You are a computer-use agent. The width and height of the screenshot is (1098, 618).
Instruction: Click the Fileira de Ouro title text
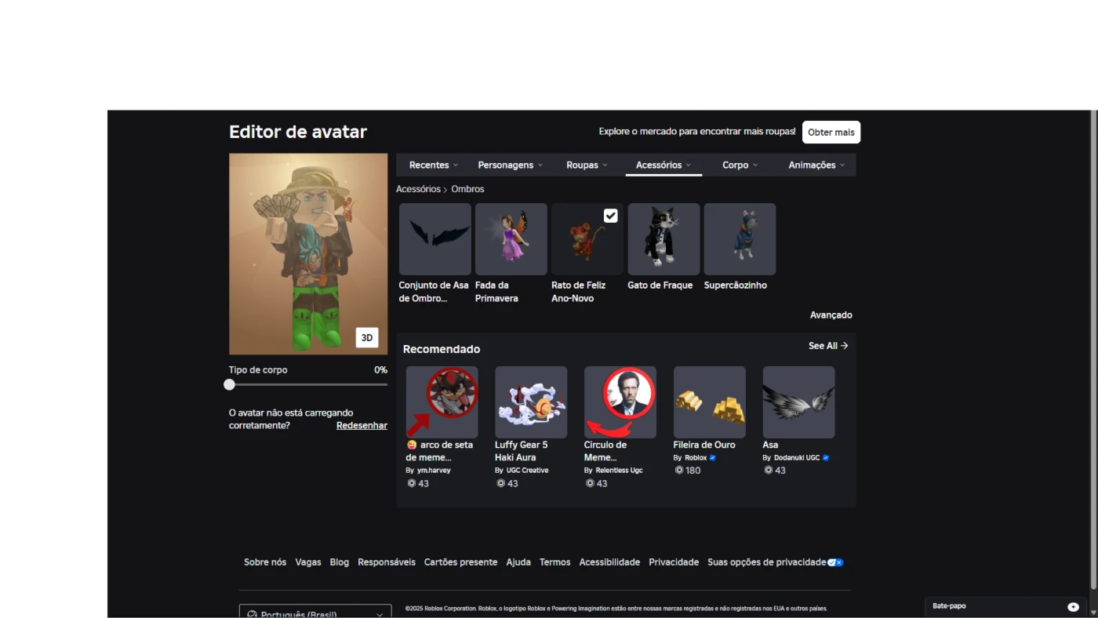coord(704,445)
